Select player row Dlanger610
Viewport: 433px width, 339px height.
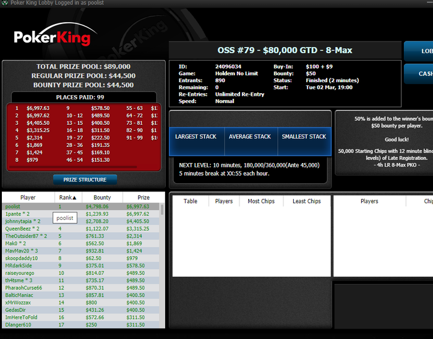click(x=80, y=325)
